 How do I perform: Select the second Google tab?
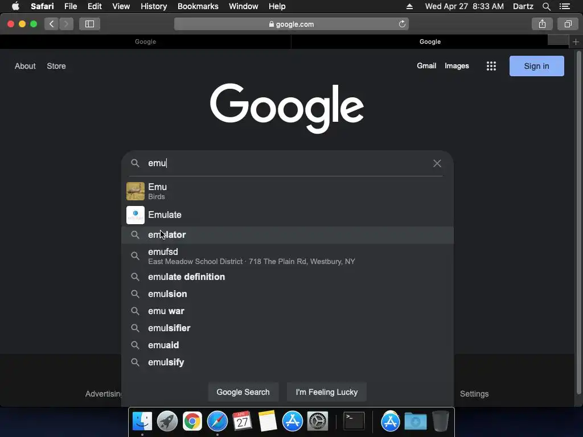click(x=430, y=42)
